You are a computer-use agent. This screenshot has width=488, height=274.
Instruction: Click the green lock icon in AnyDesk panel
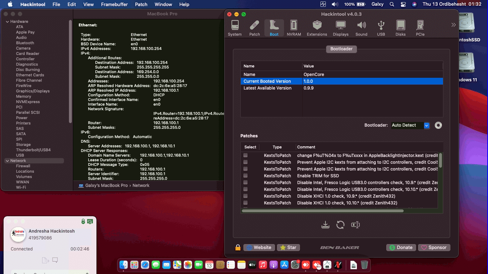(x=83, y=222)
